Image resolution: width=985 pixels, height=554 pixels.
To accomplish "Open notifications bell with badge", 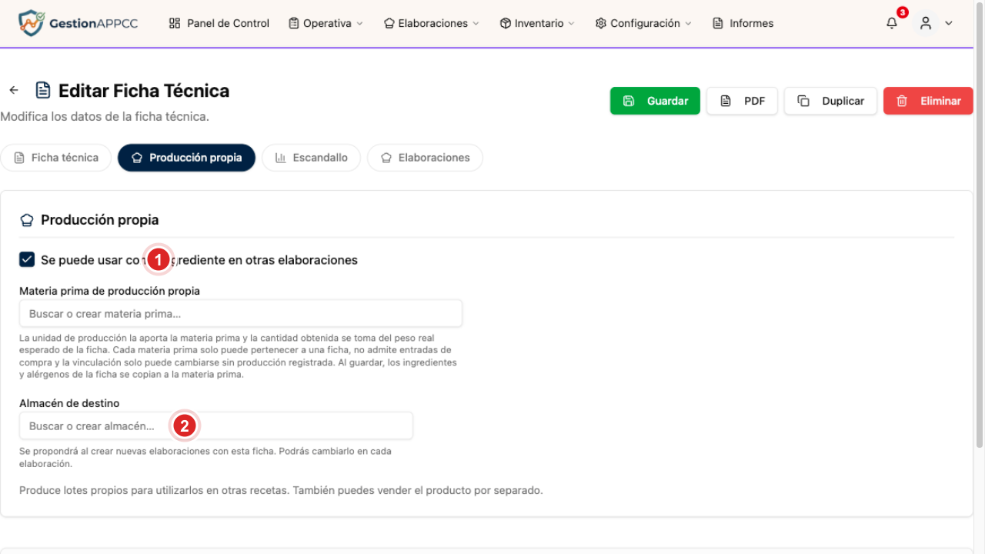I will [x=892, y=23].
